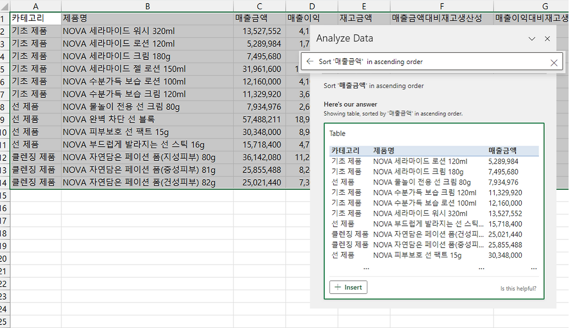570x328 pixels.
Task: Click sheet cell 'NOVA 세라마이드 워시 320ml'
Action: (x=147, y=31)
